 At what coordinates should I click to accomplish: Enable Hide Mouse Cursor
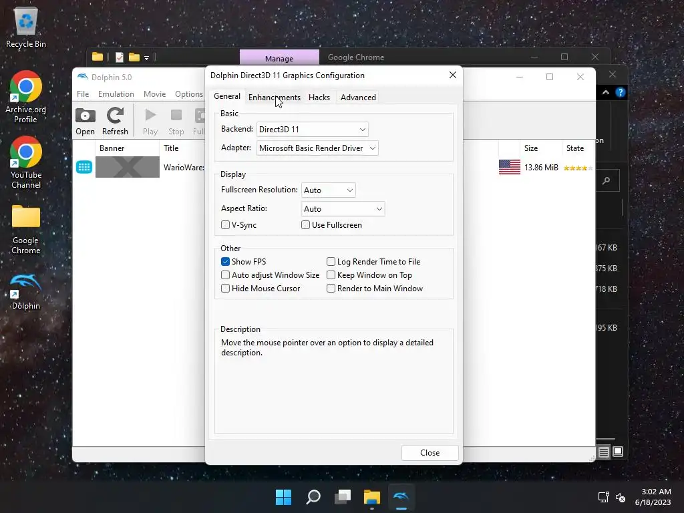[226, 289]
